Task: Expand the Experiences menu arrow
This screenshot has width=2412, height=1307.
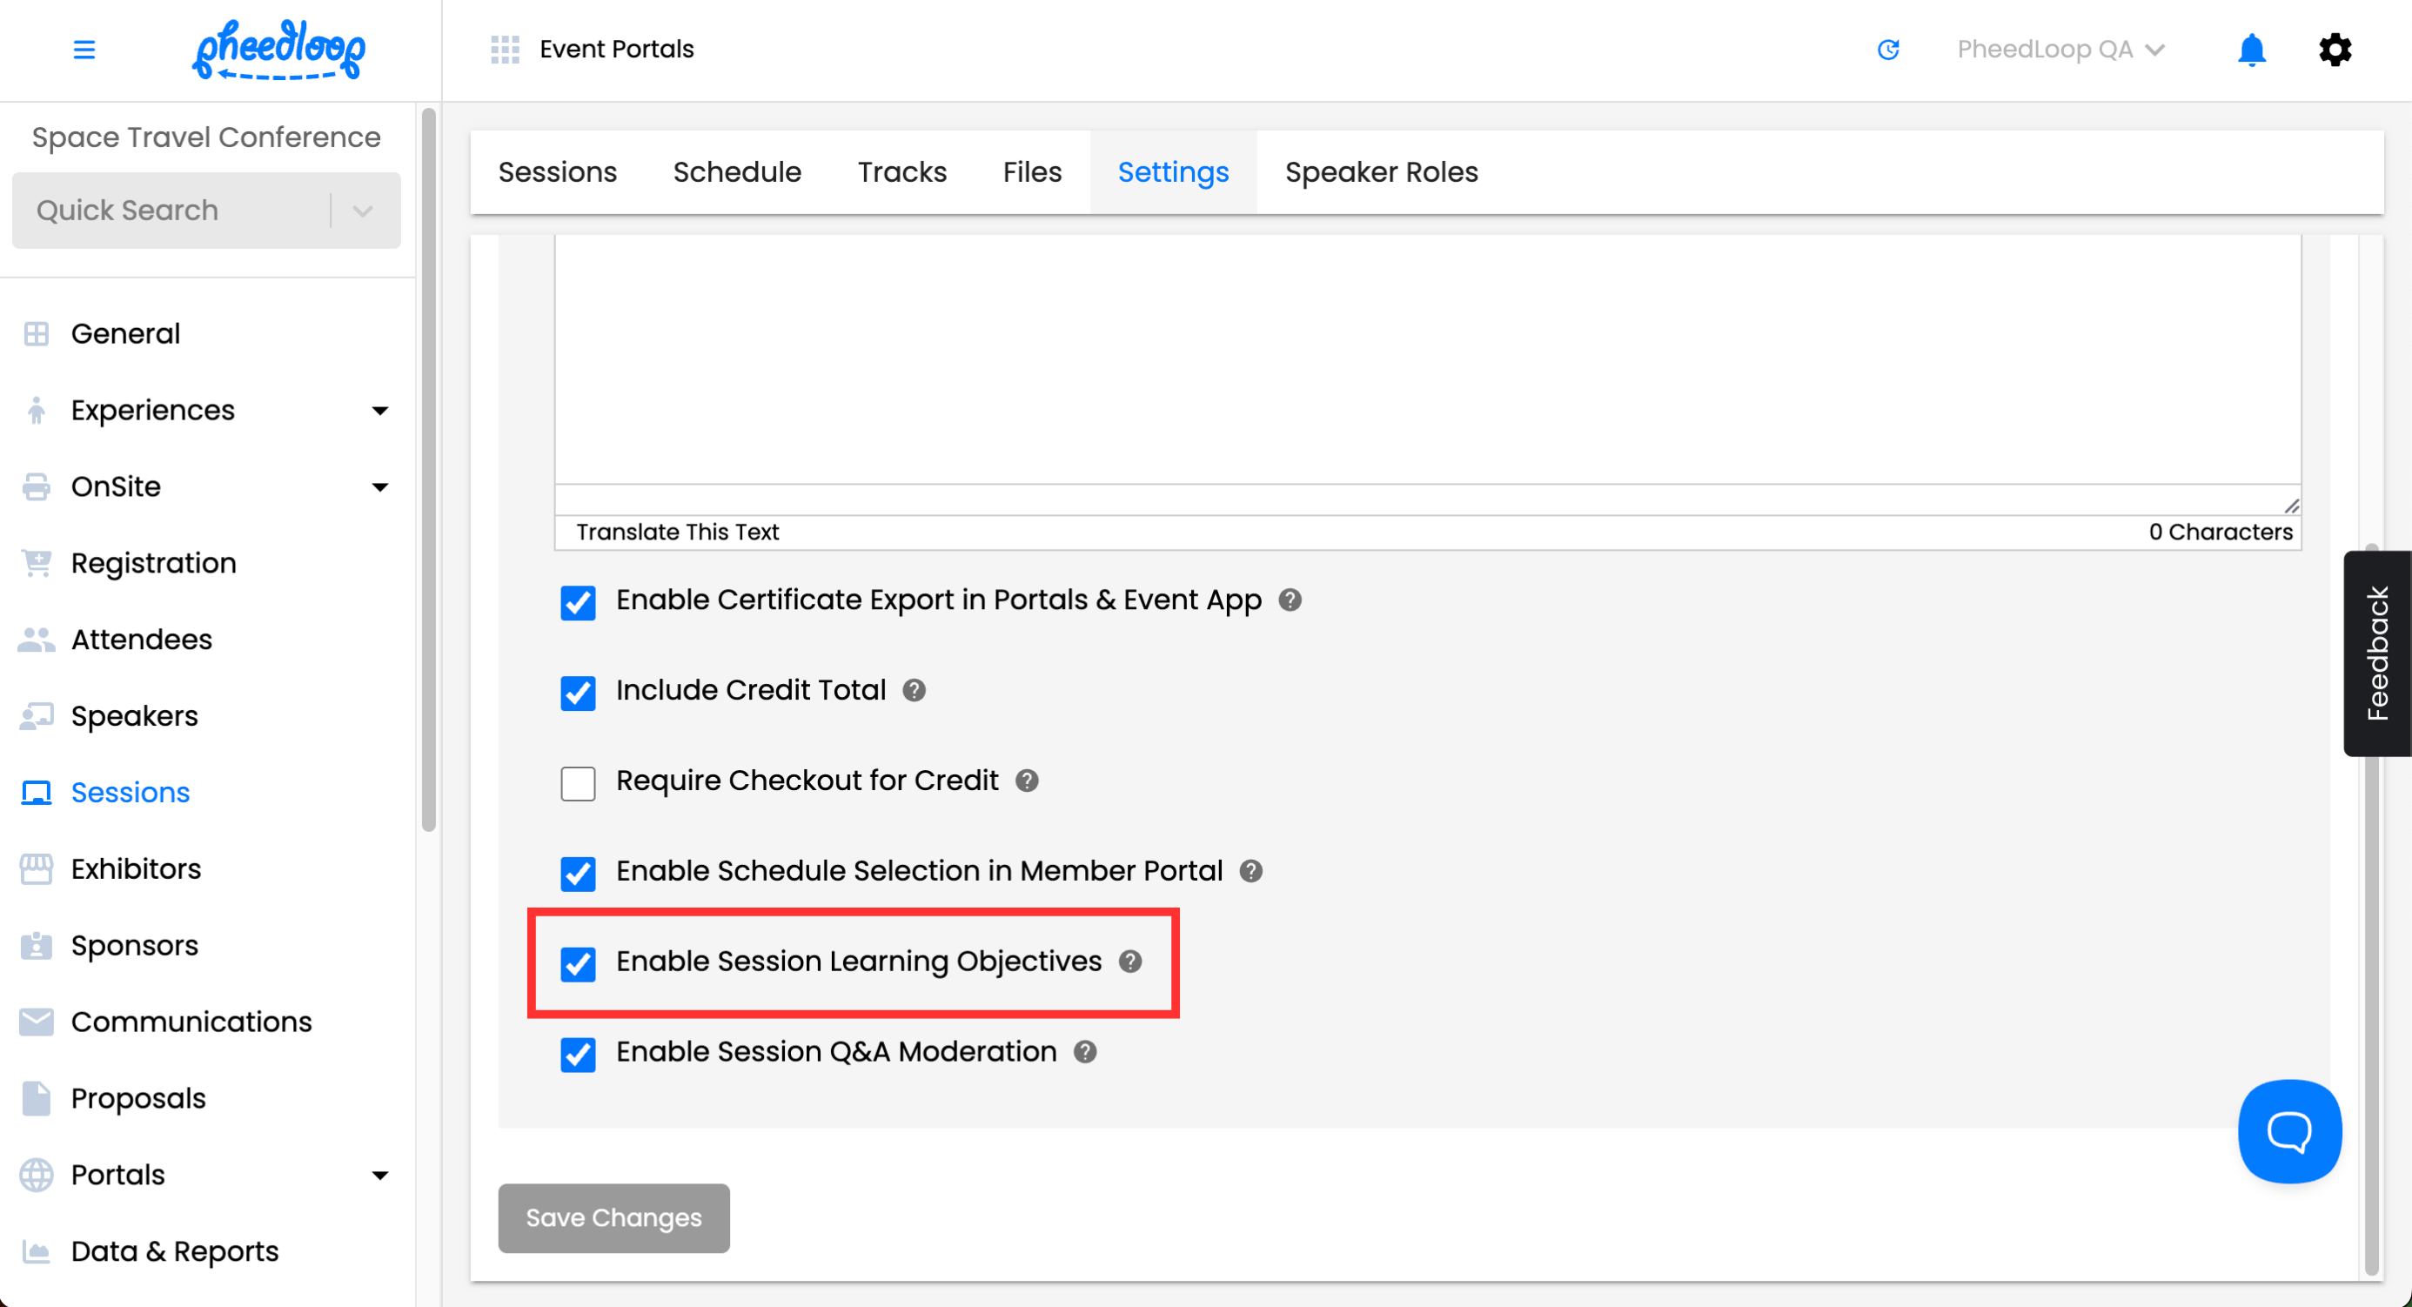Action: 379,411
